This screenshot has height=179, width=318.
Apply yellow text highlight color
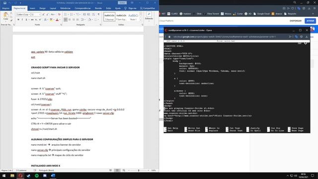tap(51, 20)
